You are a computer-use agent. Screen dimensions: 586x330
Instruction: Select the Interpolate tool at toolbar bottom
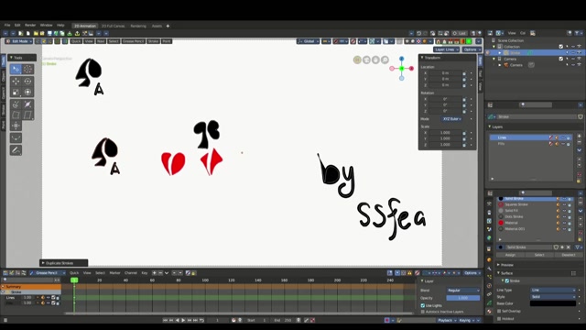click(16, 150)
